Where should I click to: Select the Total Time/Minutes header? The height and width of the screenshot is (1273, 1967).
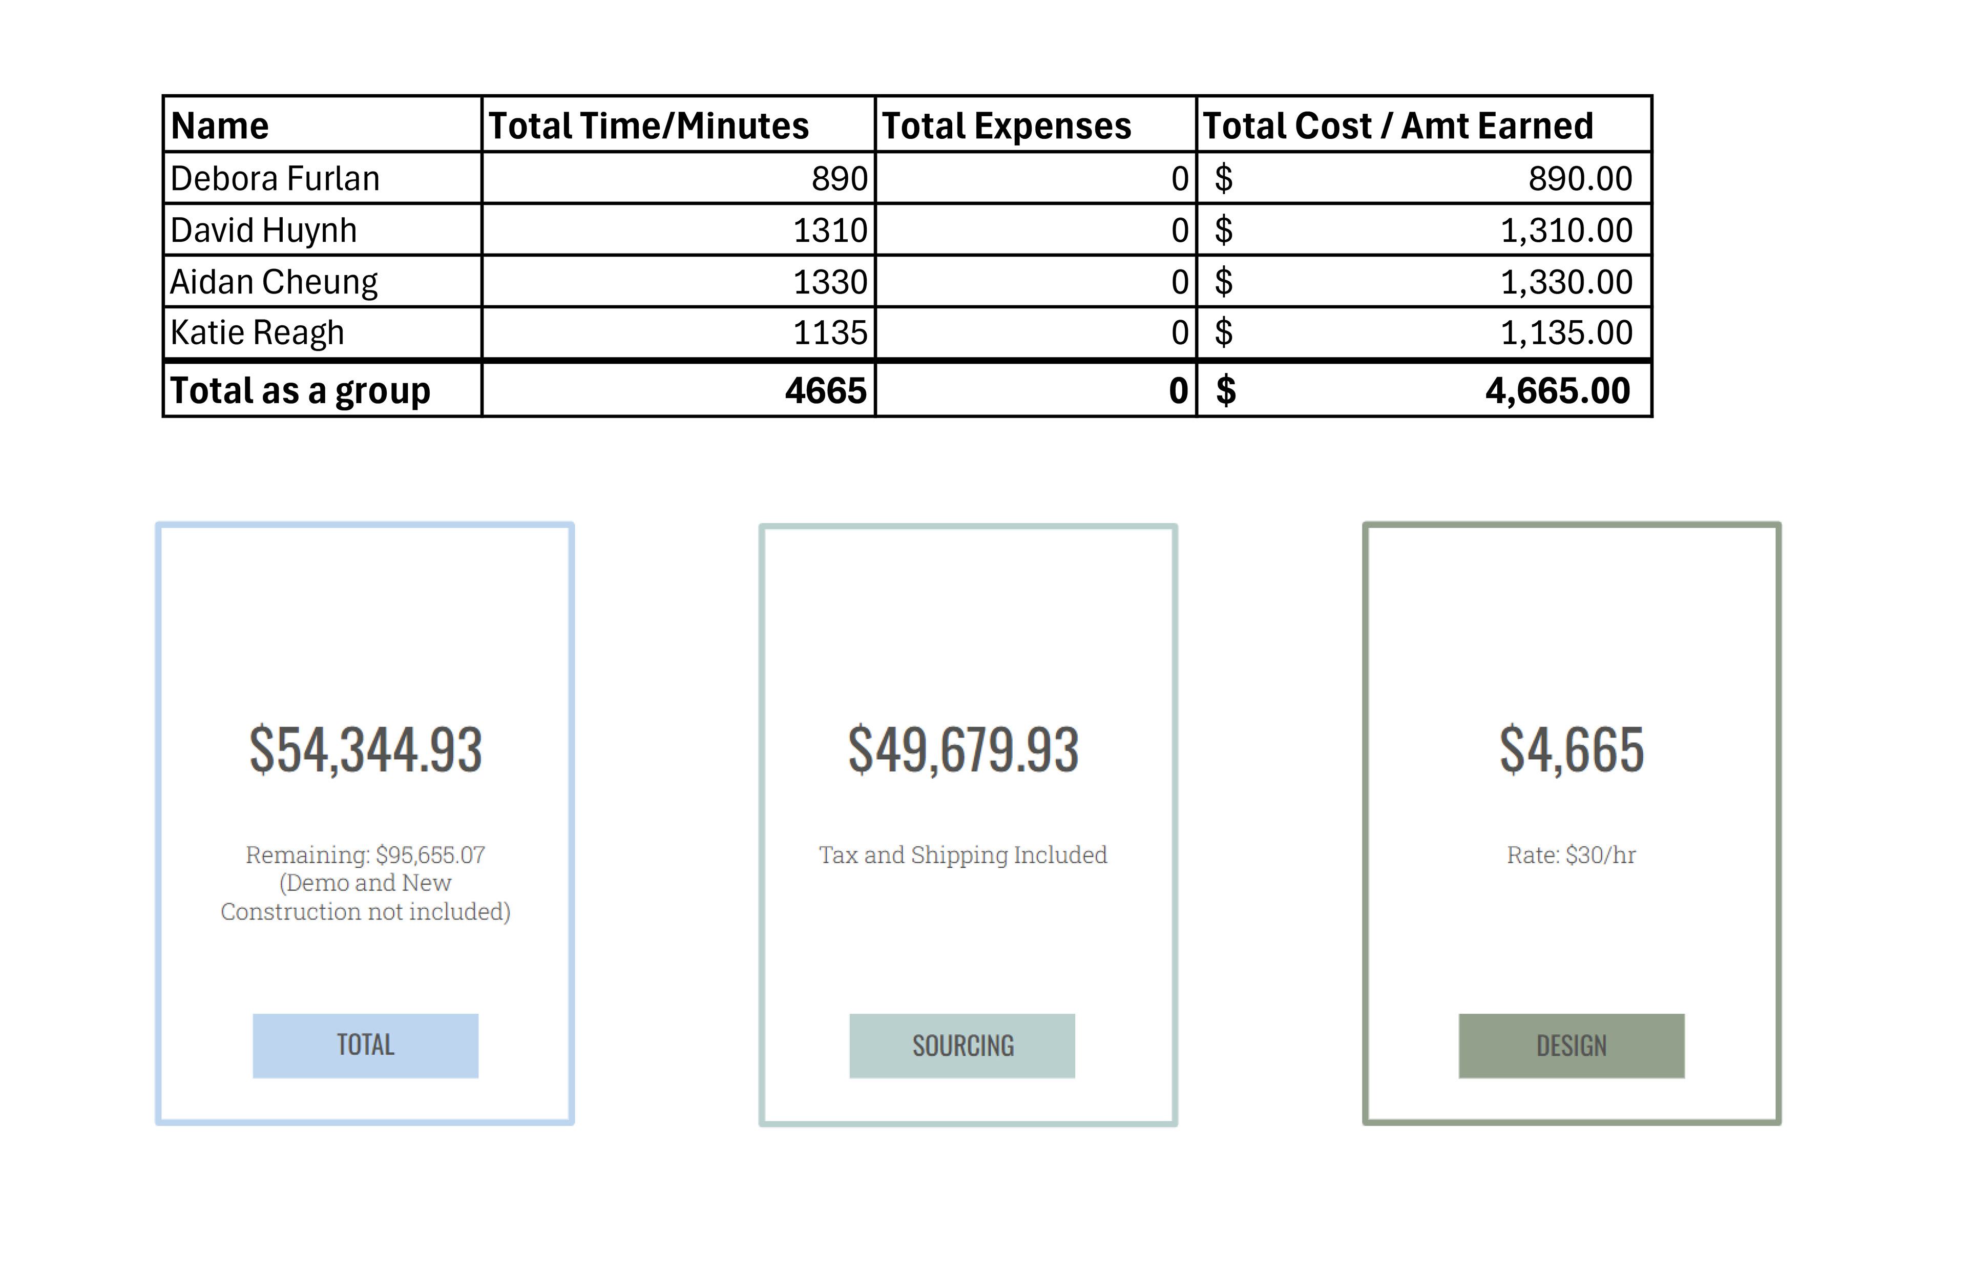tap(679, 125)
